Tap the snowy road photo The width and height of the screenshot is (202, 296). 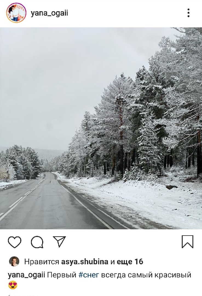click(101, 128)
